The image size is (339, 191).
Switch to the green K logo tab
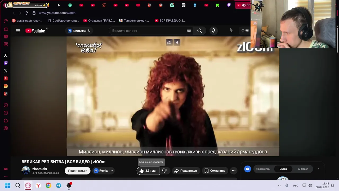[217, 5]
